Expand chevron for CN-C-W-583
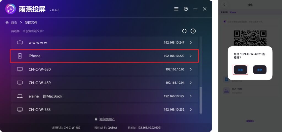Viewport: 282px width, 132px height. coord(191,109)
